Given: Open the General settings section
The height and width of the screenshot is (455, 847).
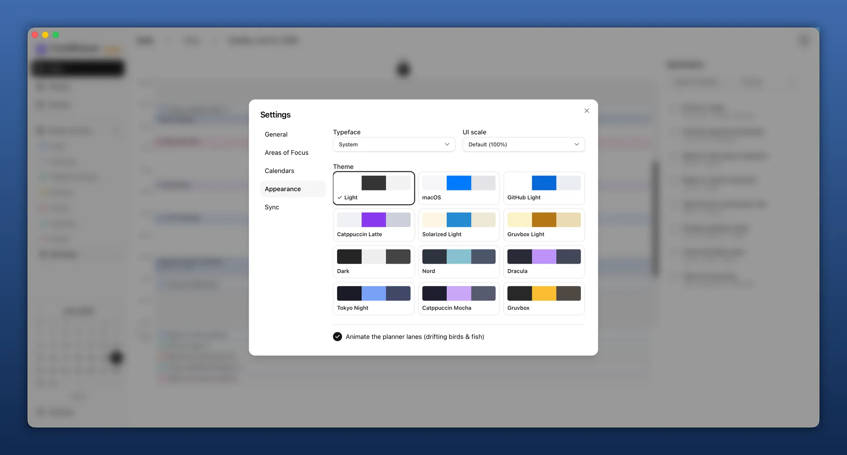Looking at the screenshot, I should (292, 135).
